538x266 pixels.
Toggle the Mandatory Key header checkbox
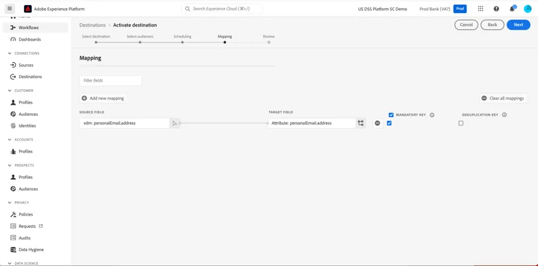click(x=391, y=115)
